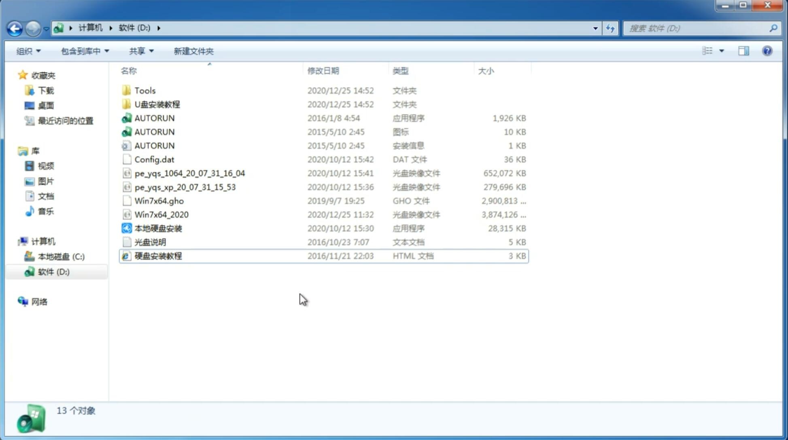Change view layout using view icon
The image size is (788, 440).
tap(707, 51)
